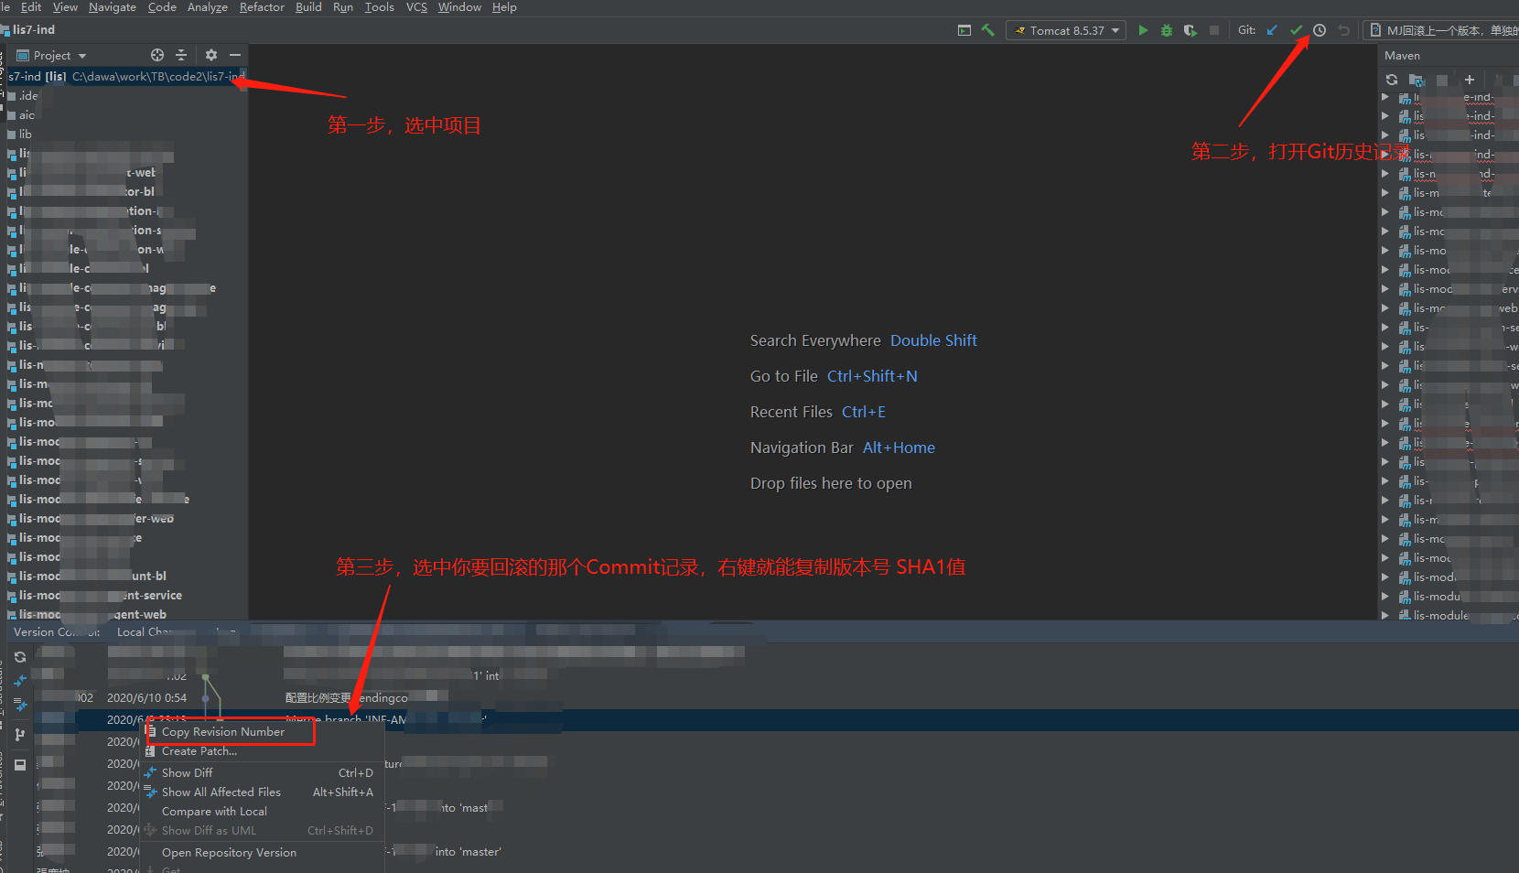Commit changes with Git green checkmark icon

coord(1296,30)
